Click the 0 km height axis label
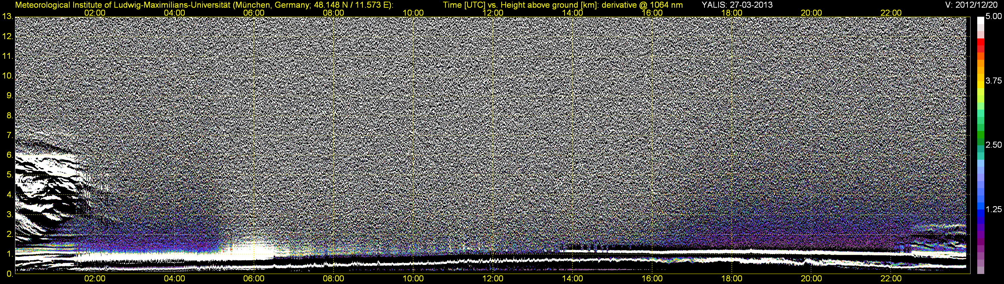1004x284 pixels. [10, 274]
